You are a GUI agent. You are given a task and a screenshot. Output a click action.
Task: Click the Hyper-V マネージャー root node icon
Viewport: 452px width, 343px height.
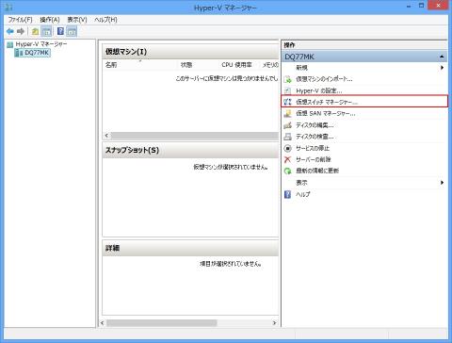[10, 44]
